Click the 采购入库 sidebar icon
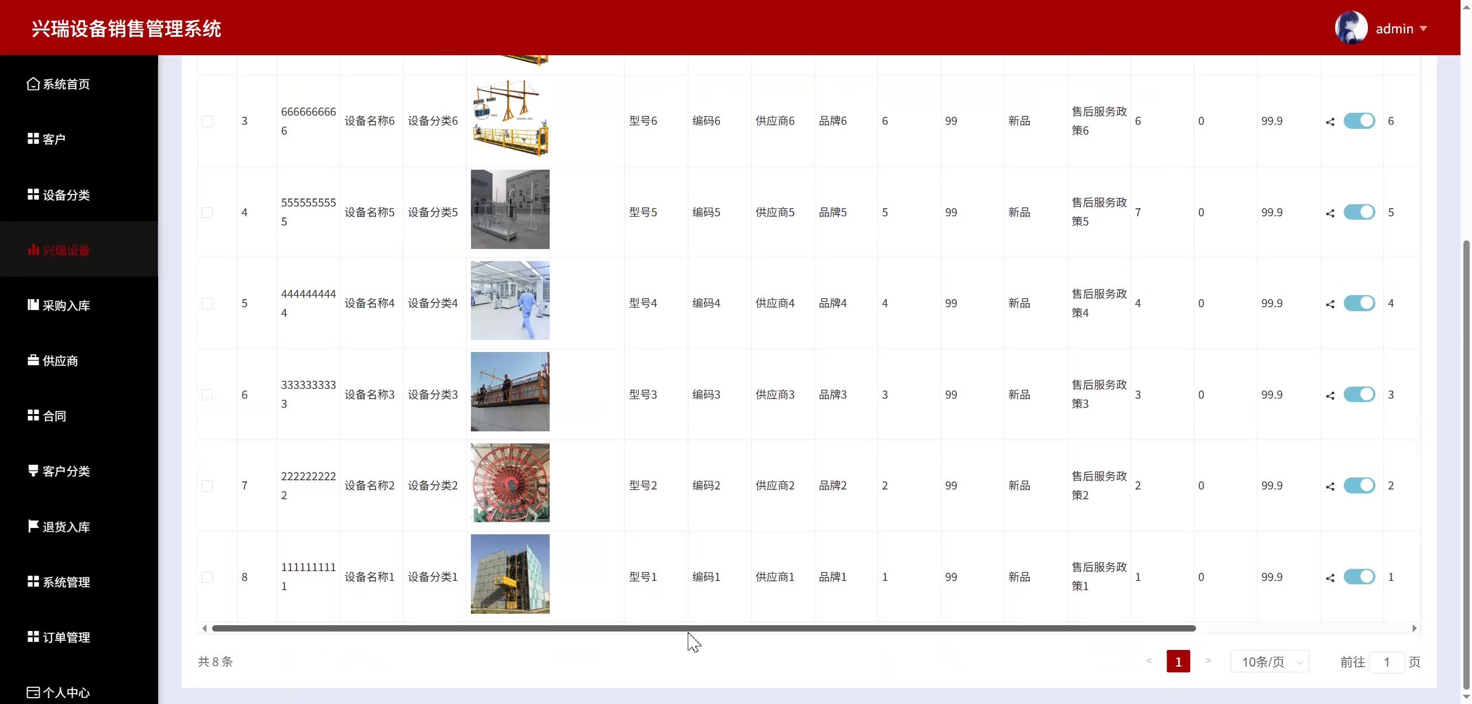Screen dimensions: 1472x704 (x=33, y=305)
